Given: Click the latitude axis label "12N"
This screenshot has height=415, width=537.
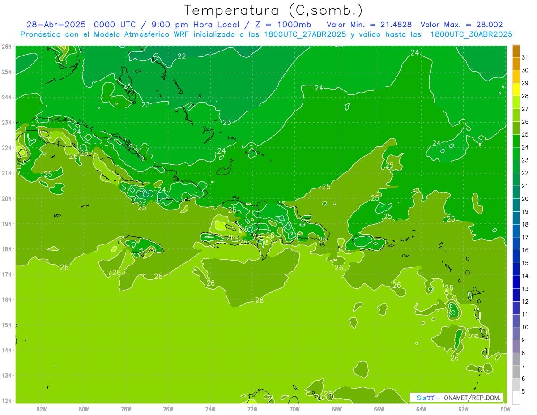Looking at the screenshot, I should pos(6,401).
